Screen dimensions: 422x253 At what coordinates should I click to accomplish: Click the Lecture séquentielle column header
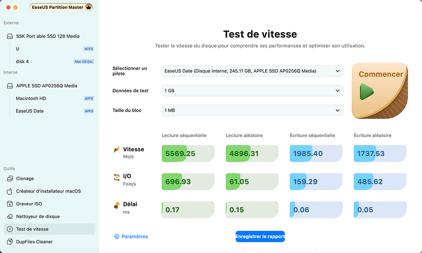click(x=184, y=135)
